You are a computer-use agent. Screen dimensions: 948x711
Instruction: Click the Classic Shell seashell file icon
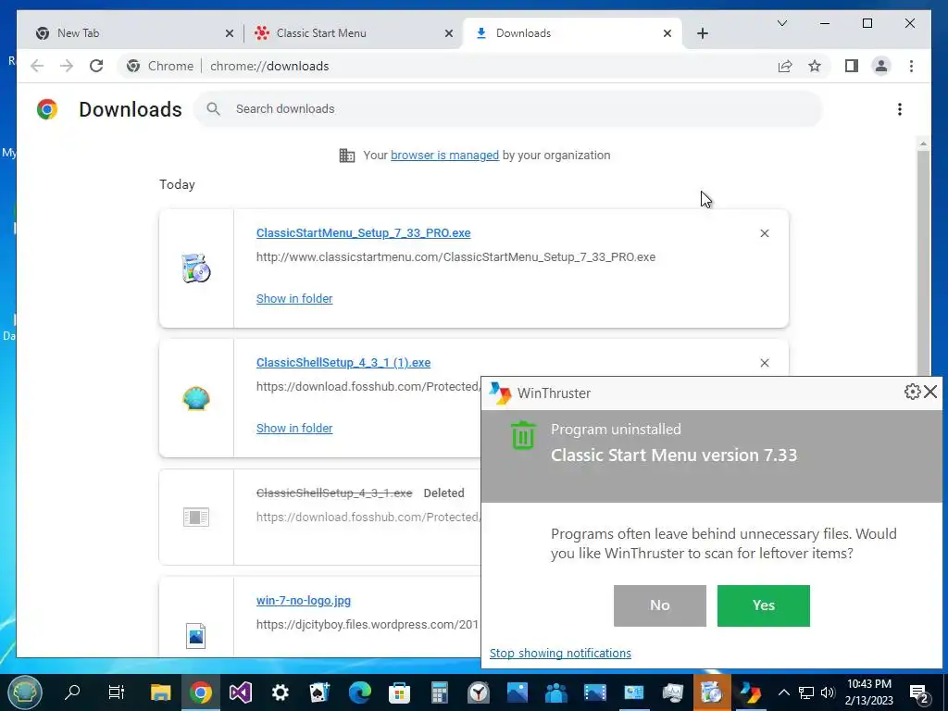pyautogui.click(x=196, y=399)
